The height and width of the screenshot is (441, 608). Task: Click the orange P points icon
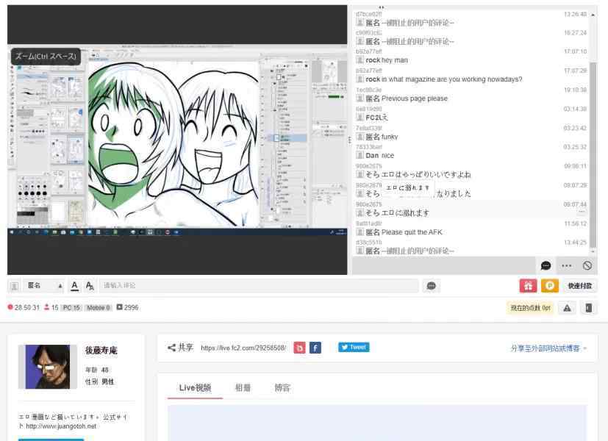(x=549, y=286)
